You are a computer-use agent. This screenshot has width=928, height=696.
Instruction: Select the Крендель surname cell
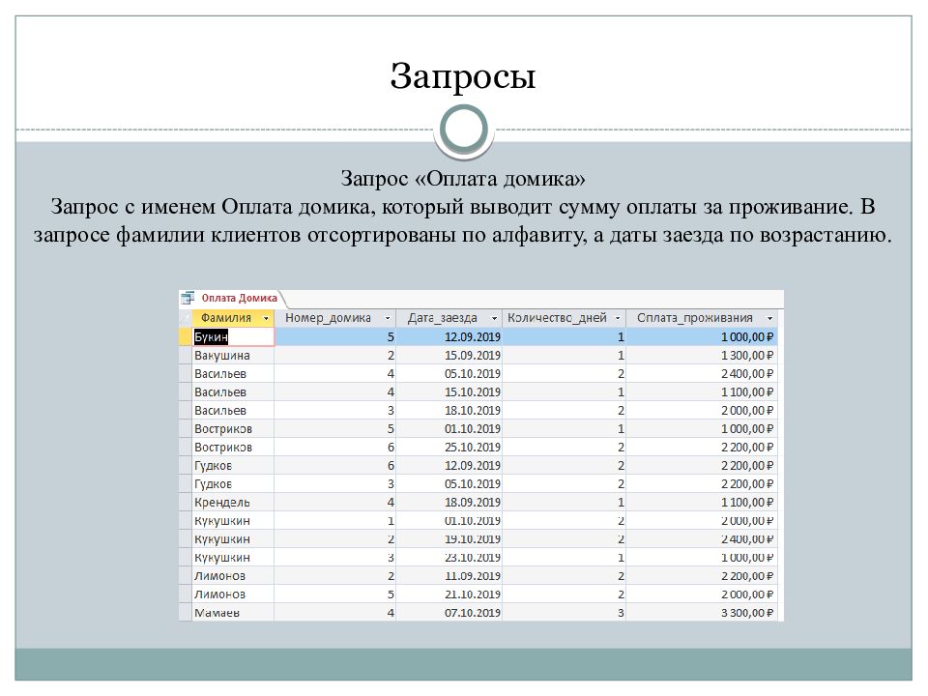(x=233, y=502)
